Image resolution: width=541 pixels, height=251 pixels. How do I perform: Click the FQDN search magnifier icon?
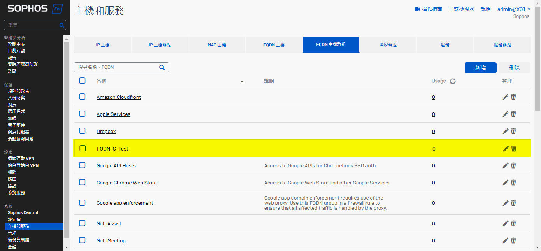(x=162, y=67)
